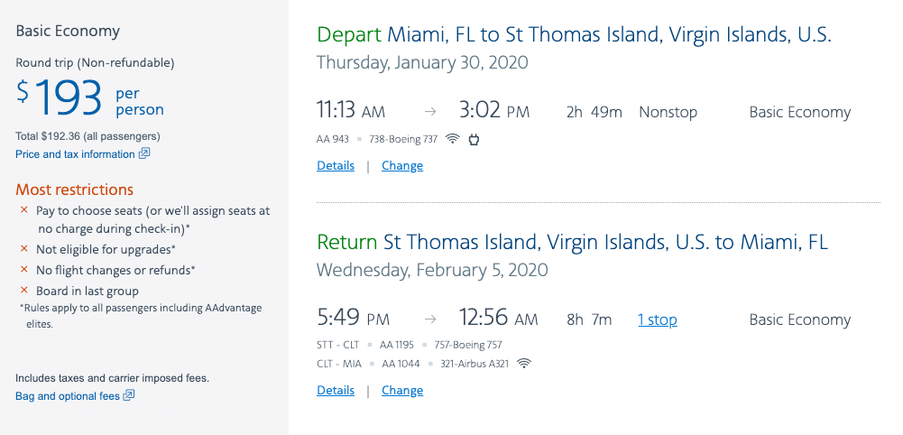Click red X beside No flight changes or refunds

point(24,270)
